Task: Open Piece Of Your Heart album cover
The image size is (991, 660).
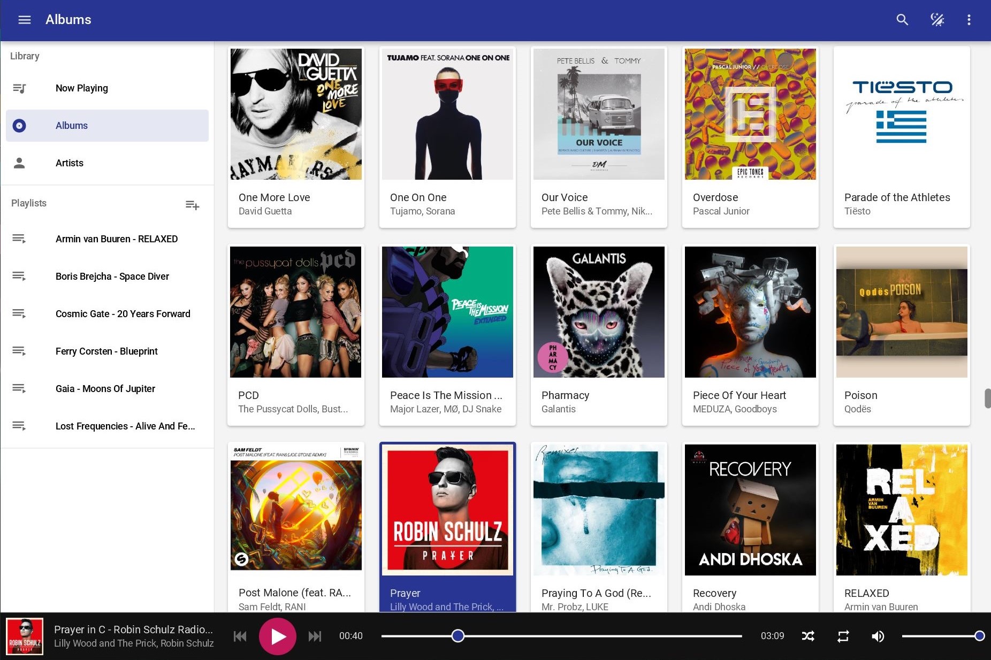Action: tap(750, 312)
